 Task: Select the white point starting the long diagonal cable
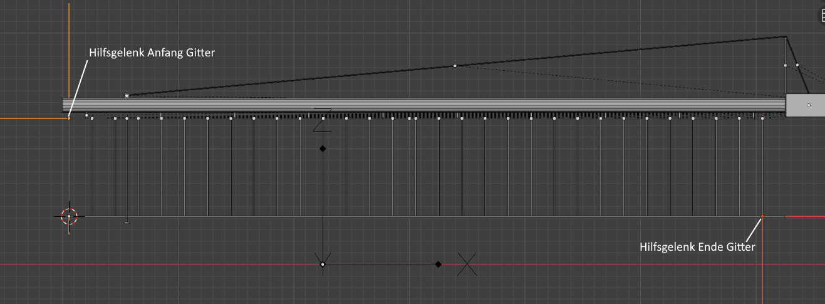pyautogui.click(x=127, y=96)
